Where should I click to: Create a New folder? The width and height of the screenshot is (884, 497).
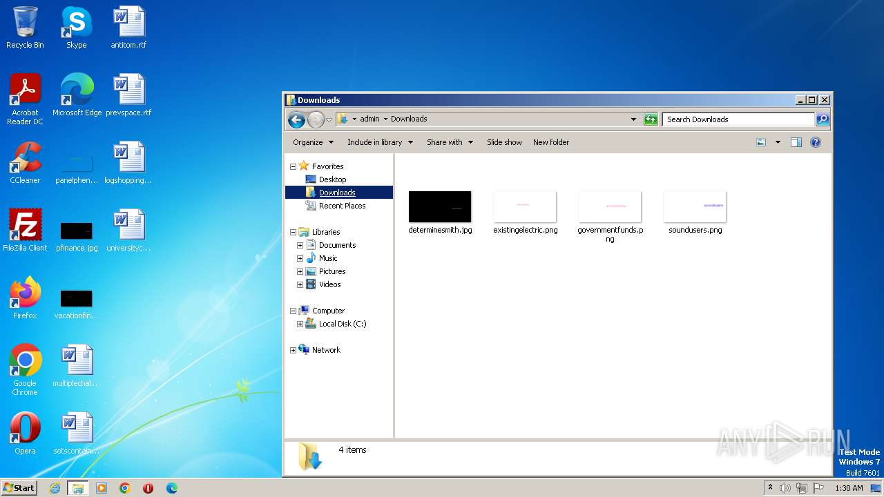pos(551,142)
